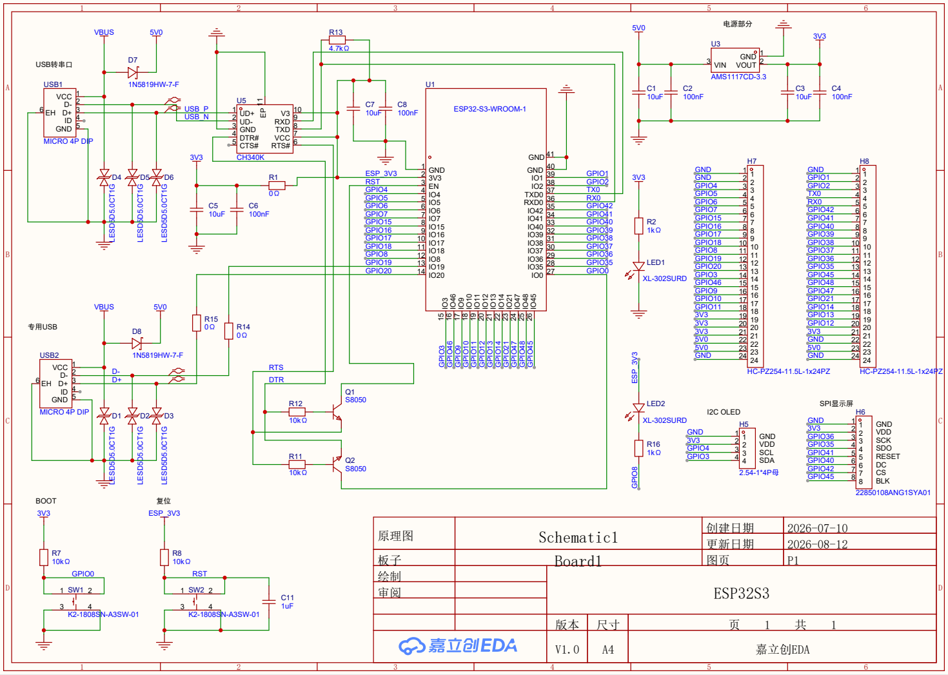Click the "更新日期" title block label
The image size is (948, 675).
point(730,544)
